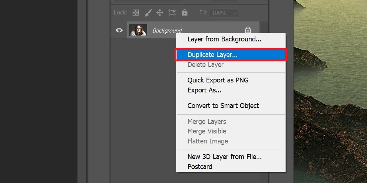367x183 pixels.
Task: Choose New 3D Layer from File
Action: (224, 157)
